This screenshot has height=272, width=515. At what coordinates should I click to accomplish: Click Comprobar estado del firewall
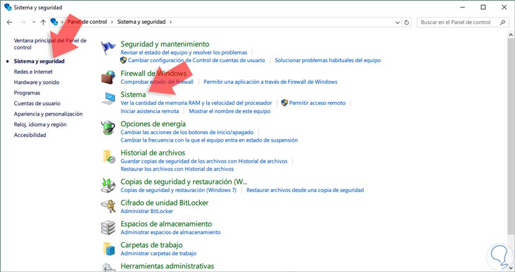click(x=157, y=81)
